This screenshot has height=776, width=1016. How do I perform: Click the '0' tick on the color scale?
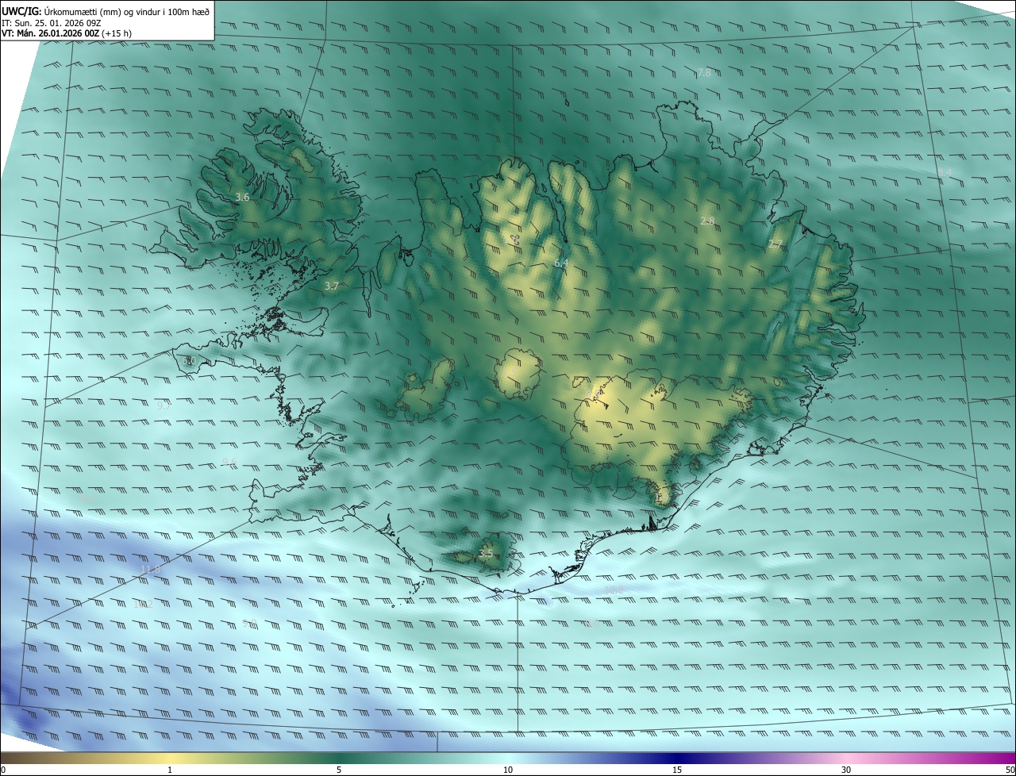pyautogui.click(x=3, y=770)
